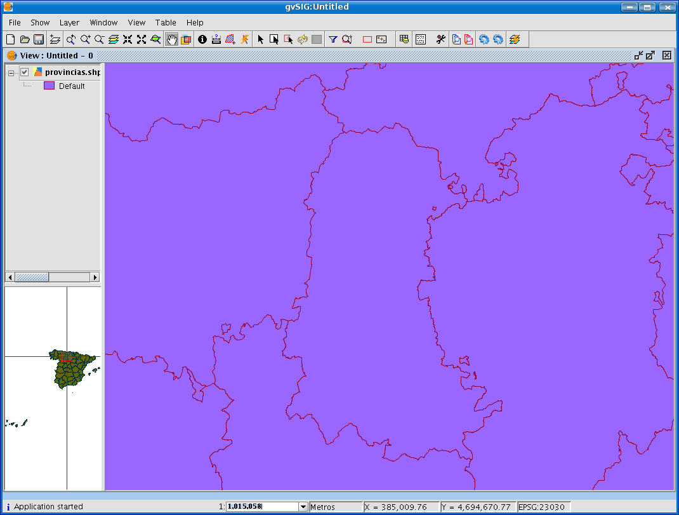Select the Zoom Out magnifier tool

coord(99,39)
